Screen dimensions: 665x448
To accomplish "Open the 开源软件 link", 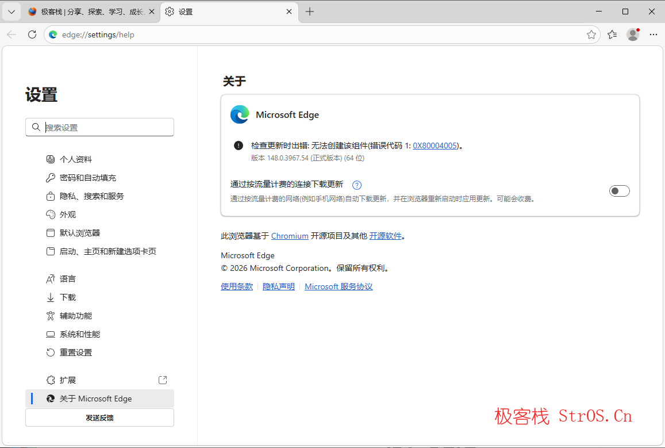I will click(x=385, y=236).
